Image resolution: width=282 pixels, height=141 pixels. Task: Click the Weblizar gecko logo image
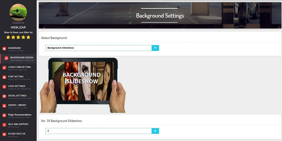pos(18,12)
